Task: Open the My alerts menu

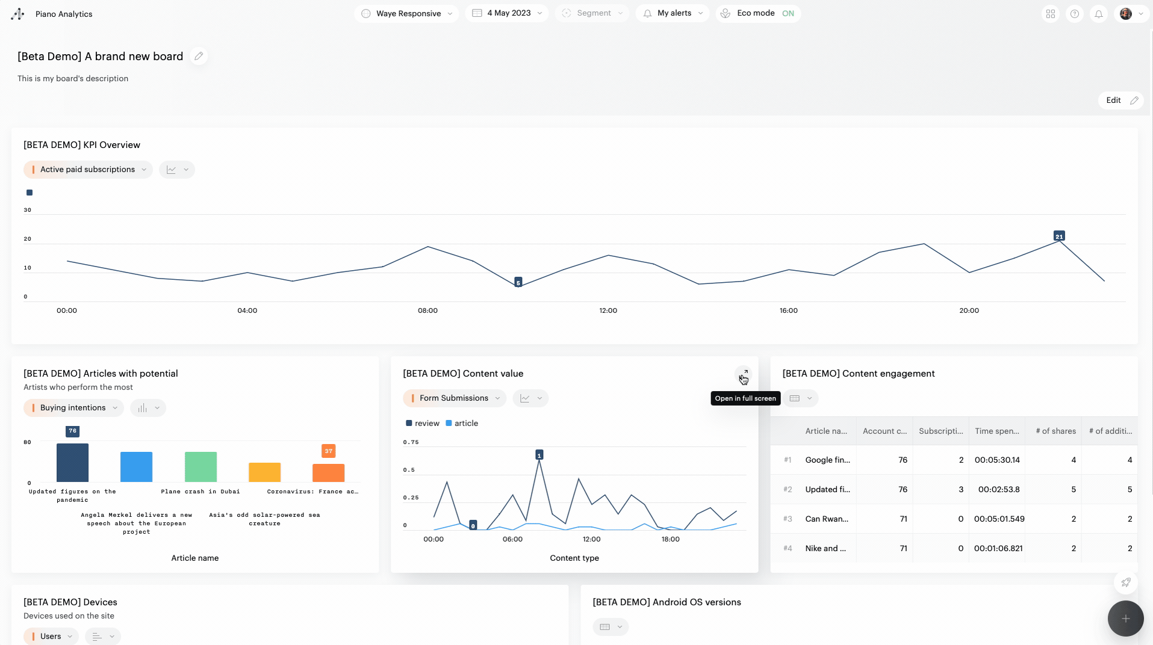Action: pyautogui.click(x=673, y=13)
